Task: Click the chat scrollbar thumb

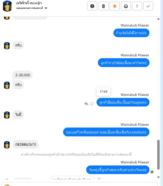Action: point(158,155)
